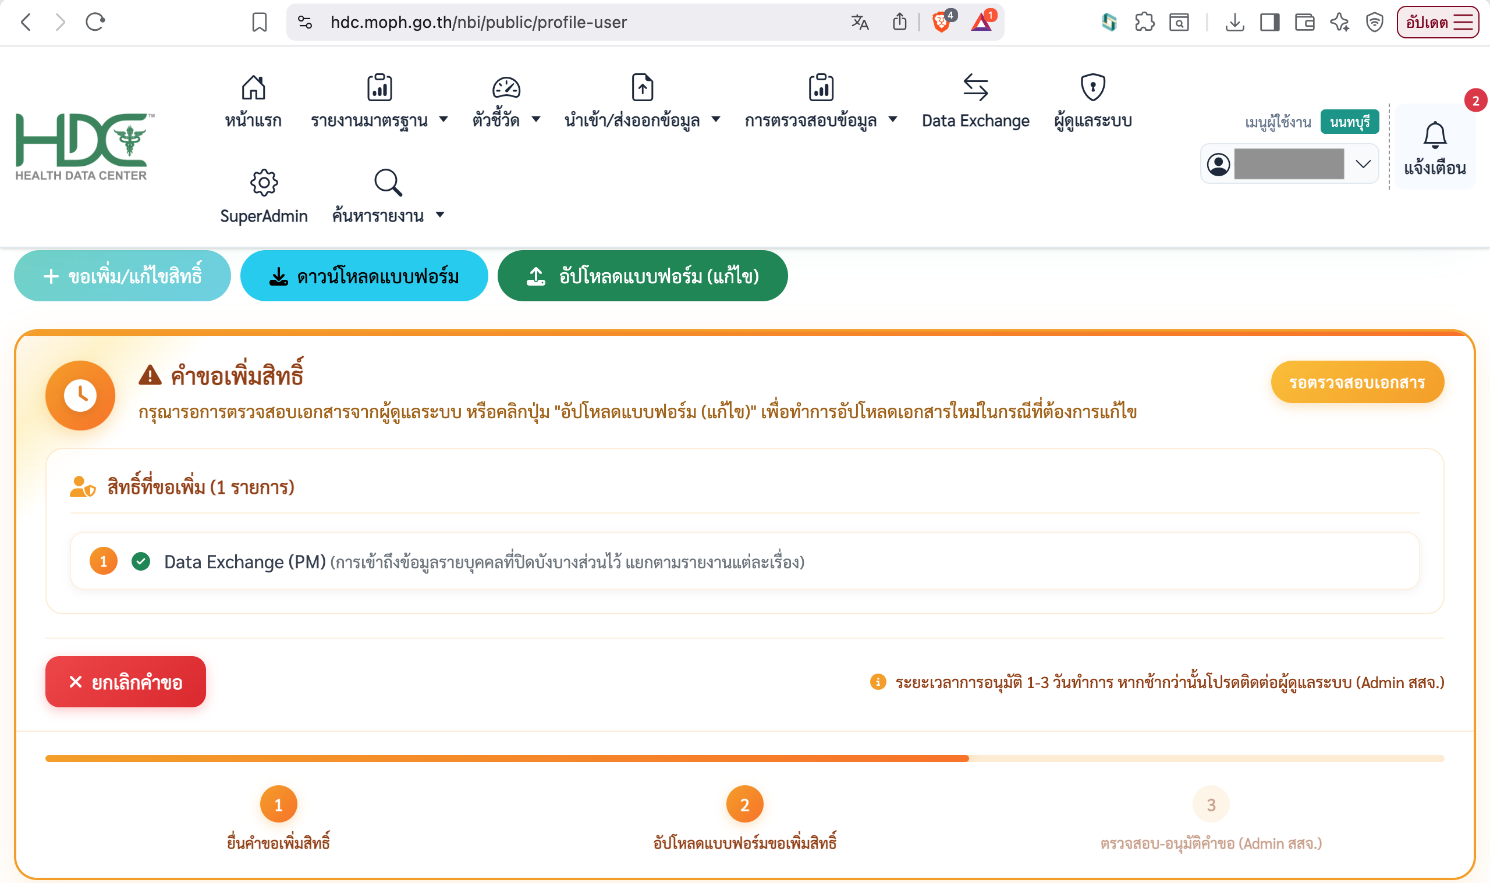Expand รายงานมาตรฐาน dropdown arrow

[x=444, y=120]
